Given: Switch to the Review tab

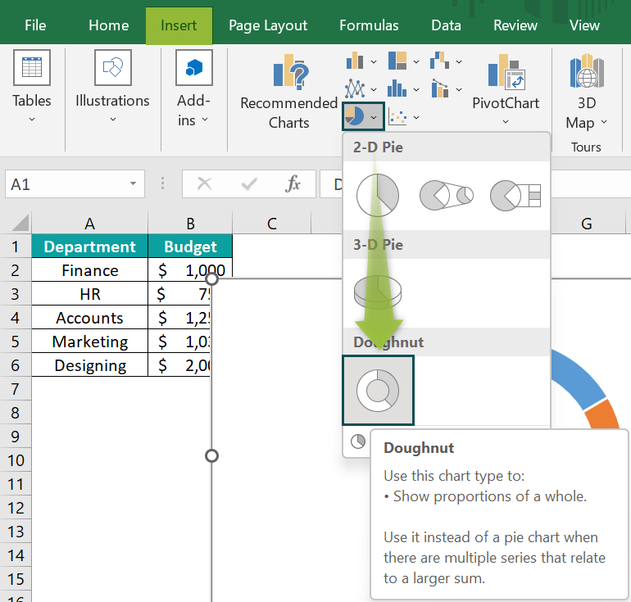Looking at the screenshot, I should coord(515,25).
